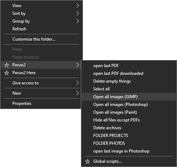Image resolution: width=177 pixels, height=167 pixels.
Task: Run Hide all files except PDFs
Action: click(x=129, y=120)
